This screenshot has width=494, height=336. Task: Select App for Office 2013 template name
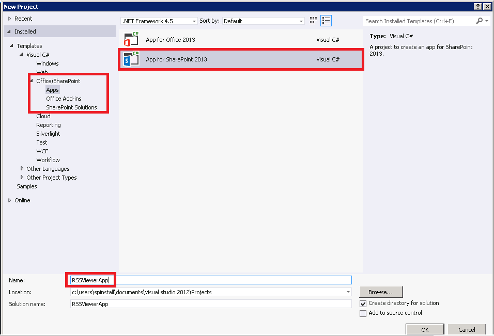[171, 40]
